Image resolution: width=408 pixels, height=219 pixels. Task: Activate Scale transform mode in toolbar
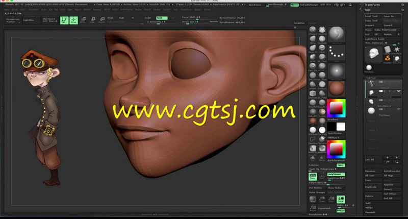[93, 20]
